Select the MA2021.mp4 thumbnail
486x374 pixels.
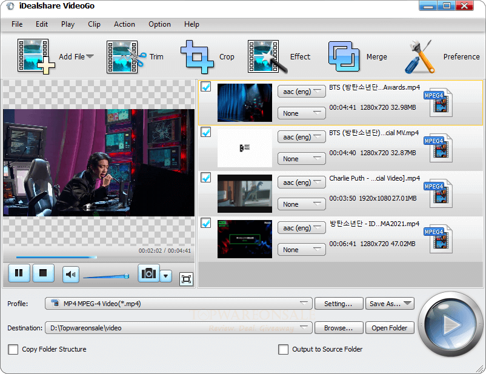click(x=245, y=239)
